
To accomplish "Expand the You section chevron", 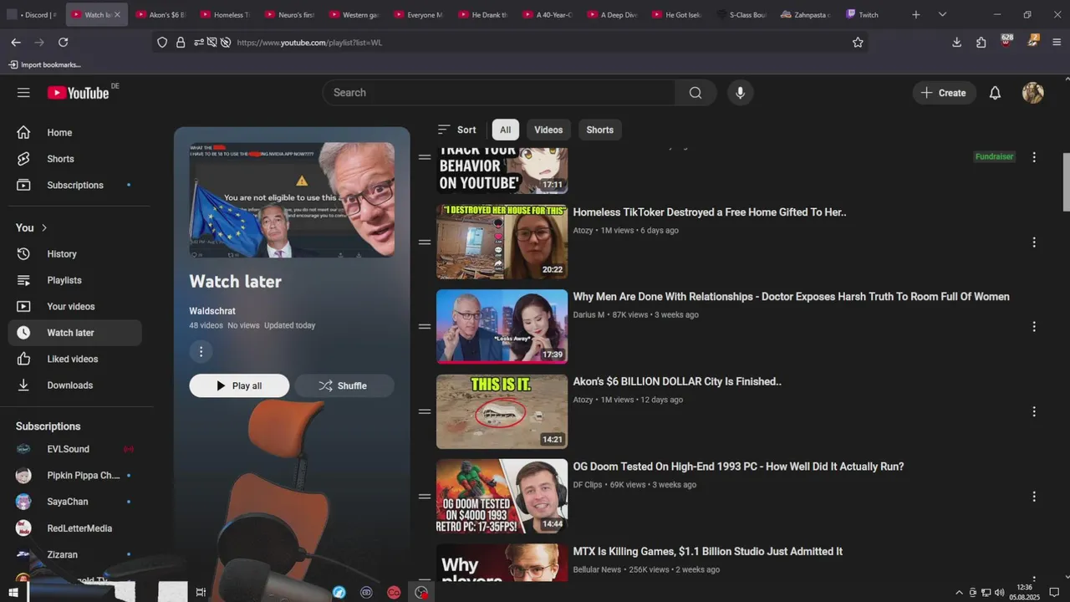I will click(x=44, y=228).
